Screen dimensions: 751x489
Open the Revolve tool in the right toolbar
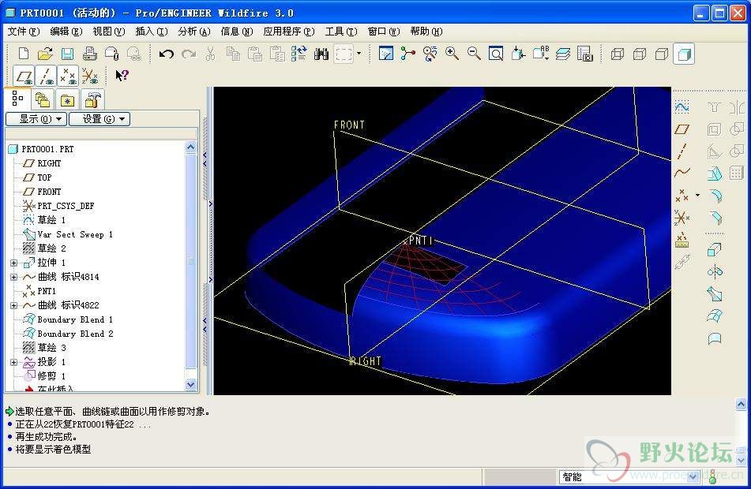coord(715,272)
